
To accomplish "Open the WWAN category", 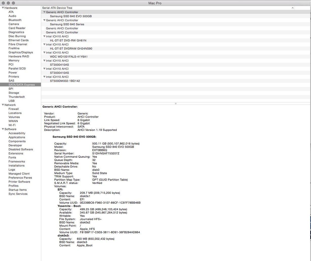I will pyautogui.click(x=13, y=121).
